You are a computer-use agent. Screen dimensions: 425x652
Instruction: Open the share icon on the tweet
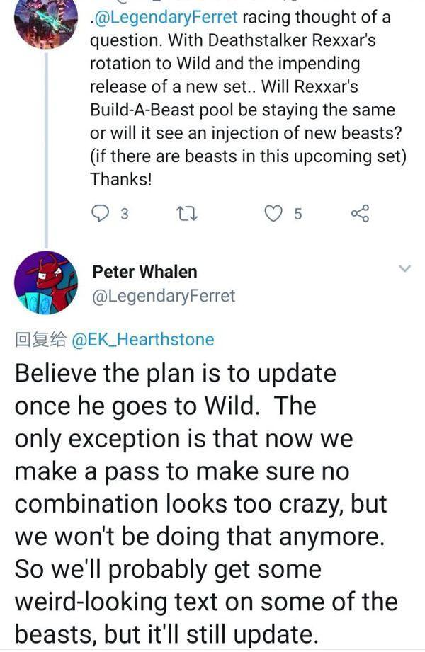[x=360, y=213]
